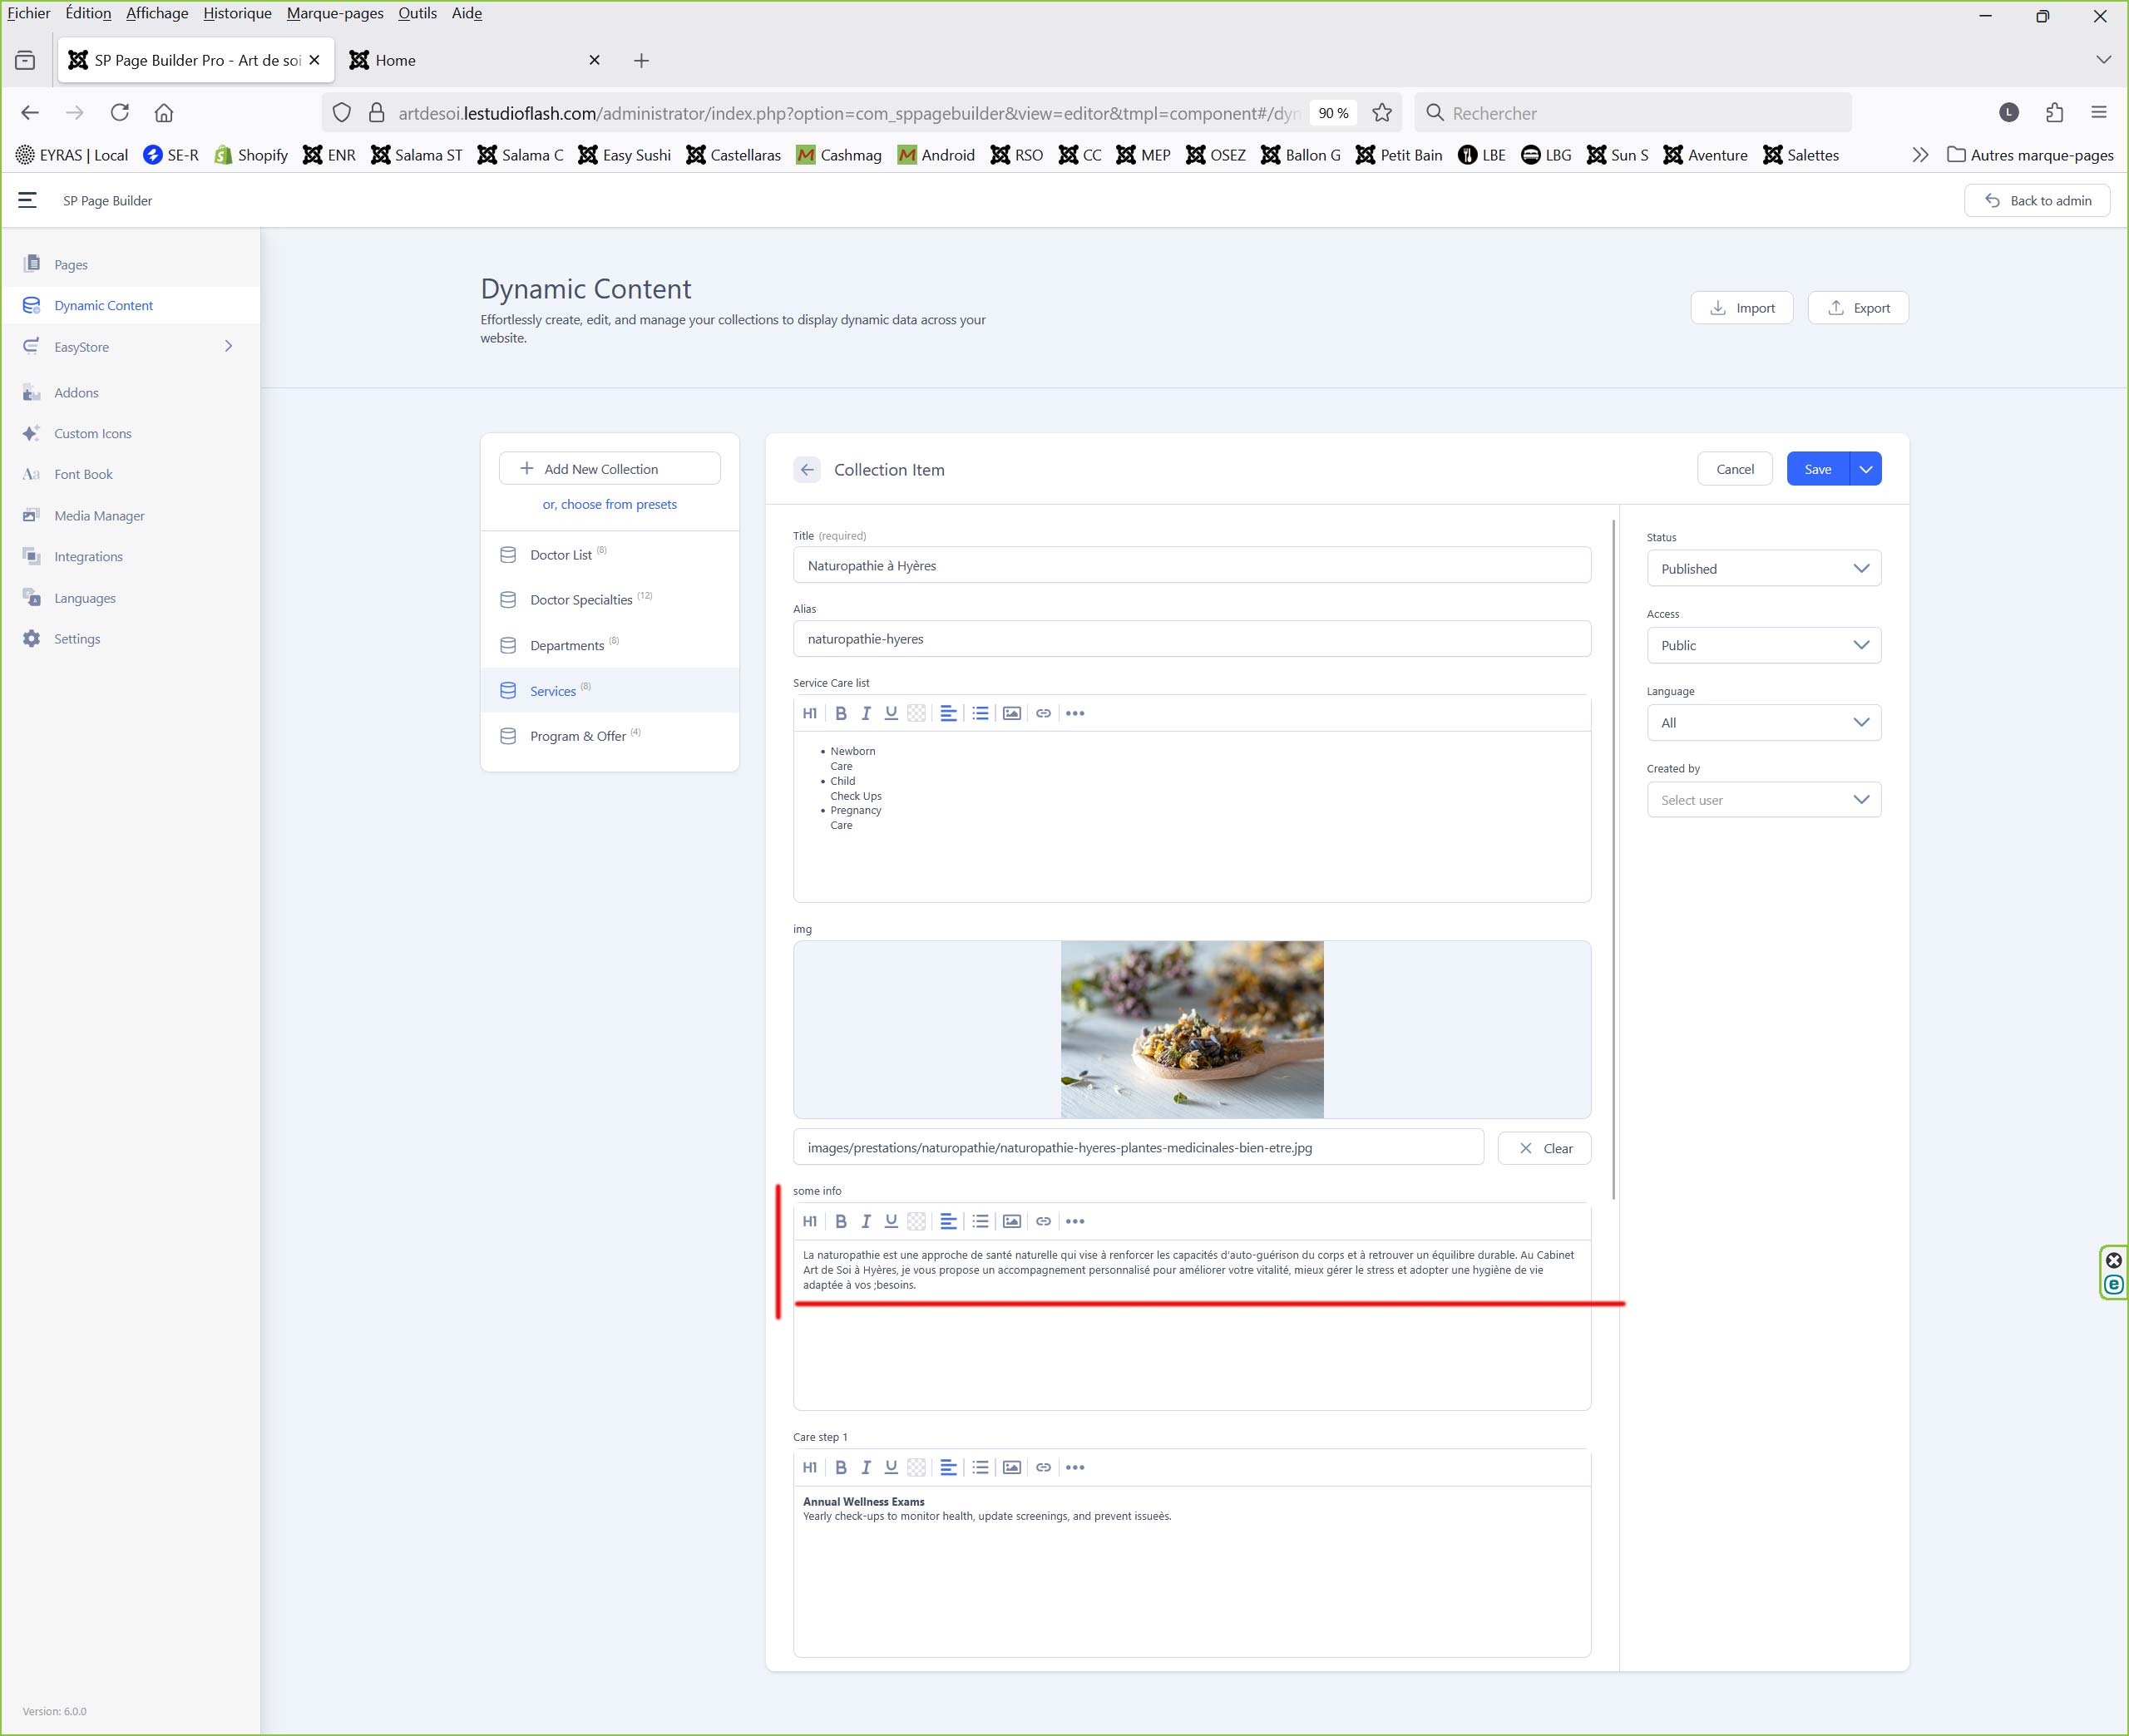Open Media Manager from sidebar
This screenshot has height=1736, width=2129.
tap(99, 515)
